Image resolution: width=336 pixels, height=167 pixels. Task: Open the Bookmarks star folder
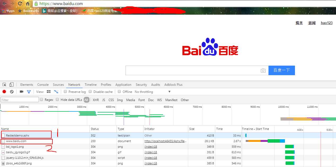[x=28, y=11]
